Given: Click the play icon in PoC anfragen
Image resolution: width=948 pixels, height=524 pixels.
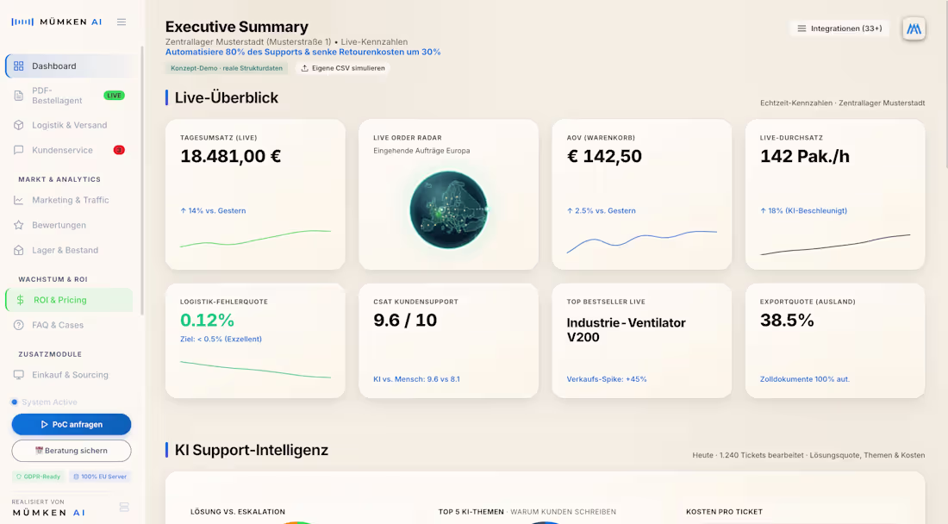Looking at the screenshot, I should [44, 424].
